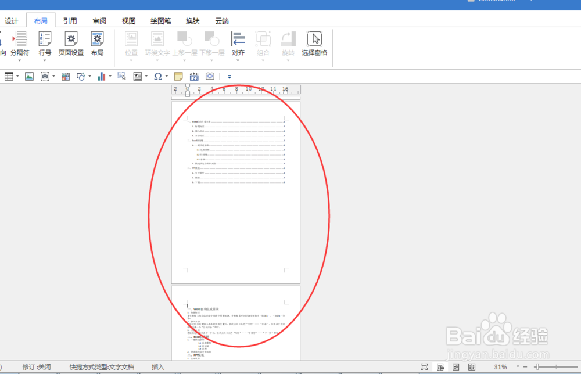Open the 选择窗格 selection pane

[x=314, y=44]
